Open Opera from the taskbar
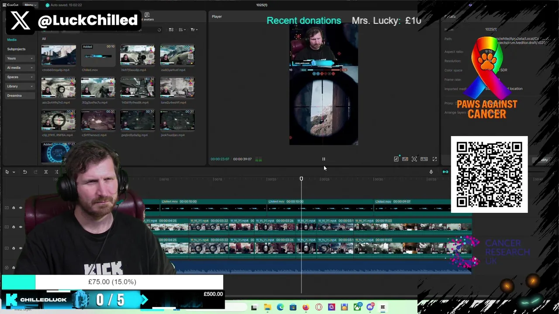559x314 pixels. tap(319, 307)
